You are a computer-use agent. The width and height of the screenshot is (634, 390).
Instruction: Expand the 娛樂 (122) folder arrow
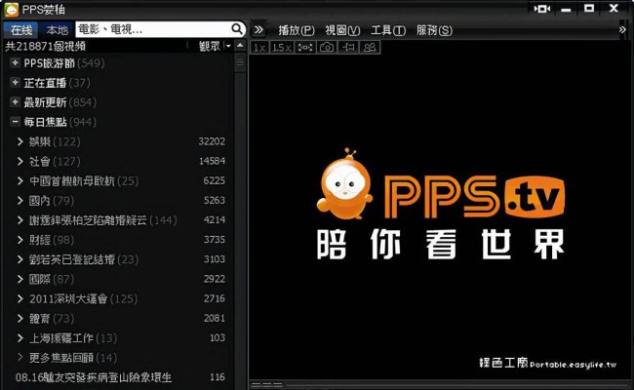(x=20, y=141)
